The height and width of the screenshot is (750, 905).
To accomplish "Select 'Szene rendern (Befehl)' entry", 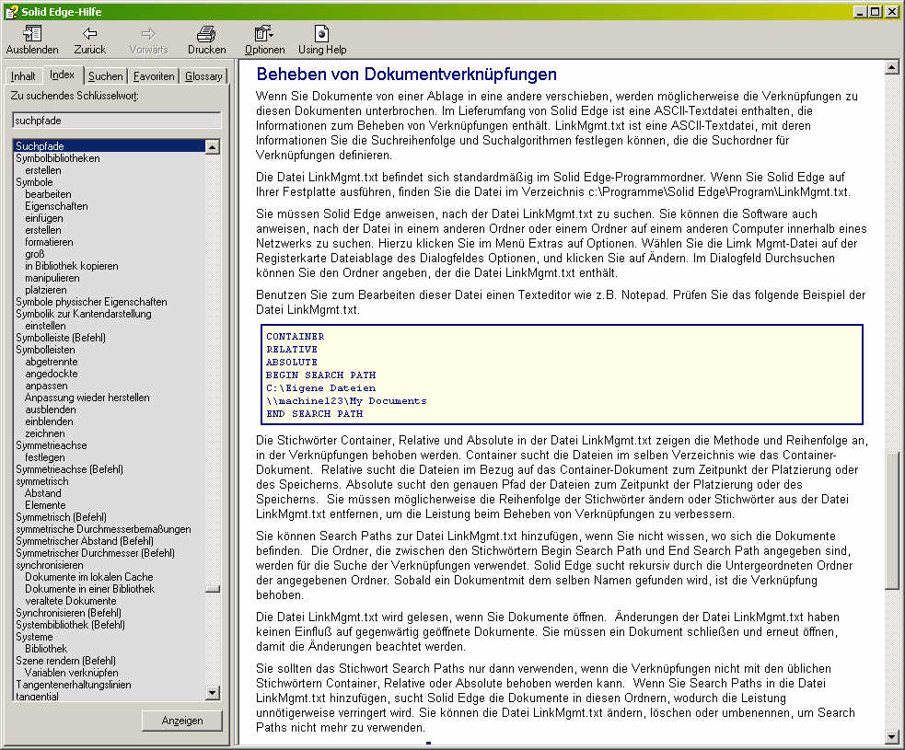I will pyautogui.click(x=65, y=661).
